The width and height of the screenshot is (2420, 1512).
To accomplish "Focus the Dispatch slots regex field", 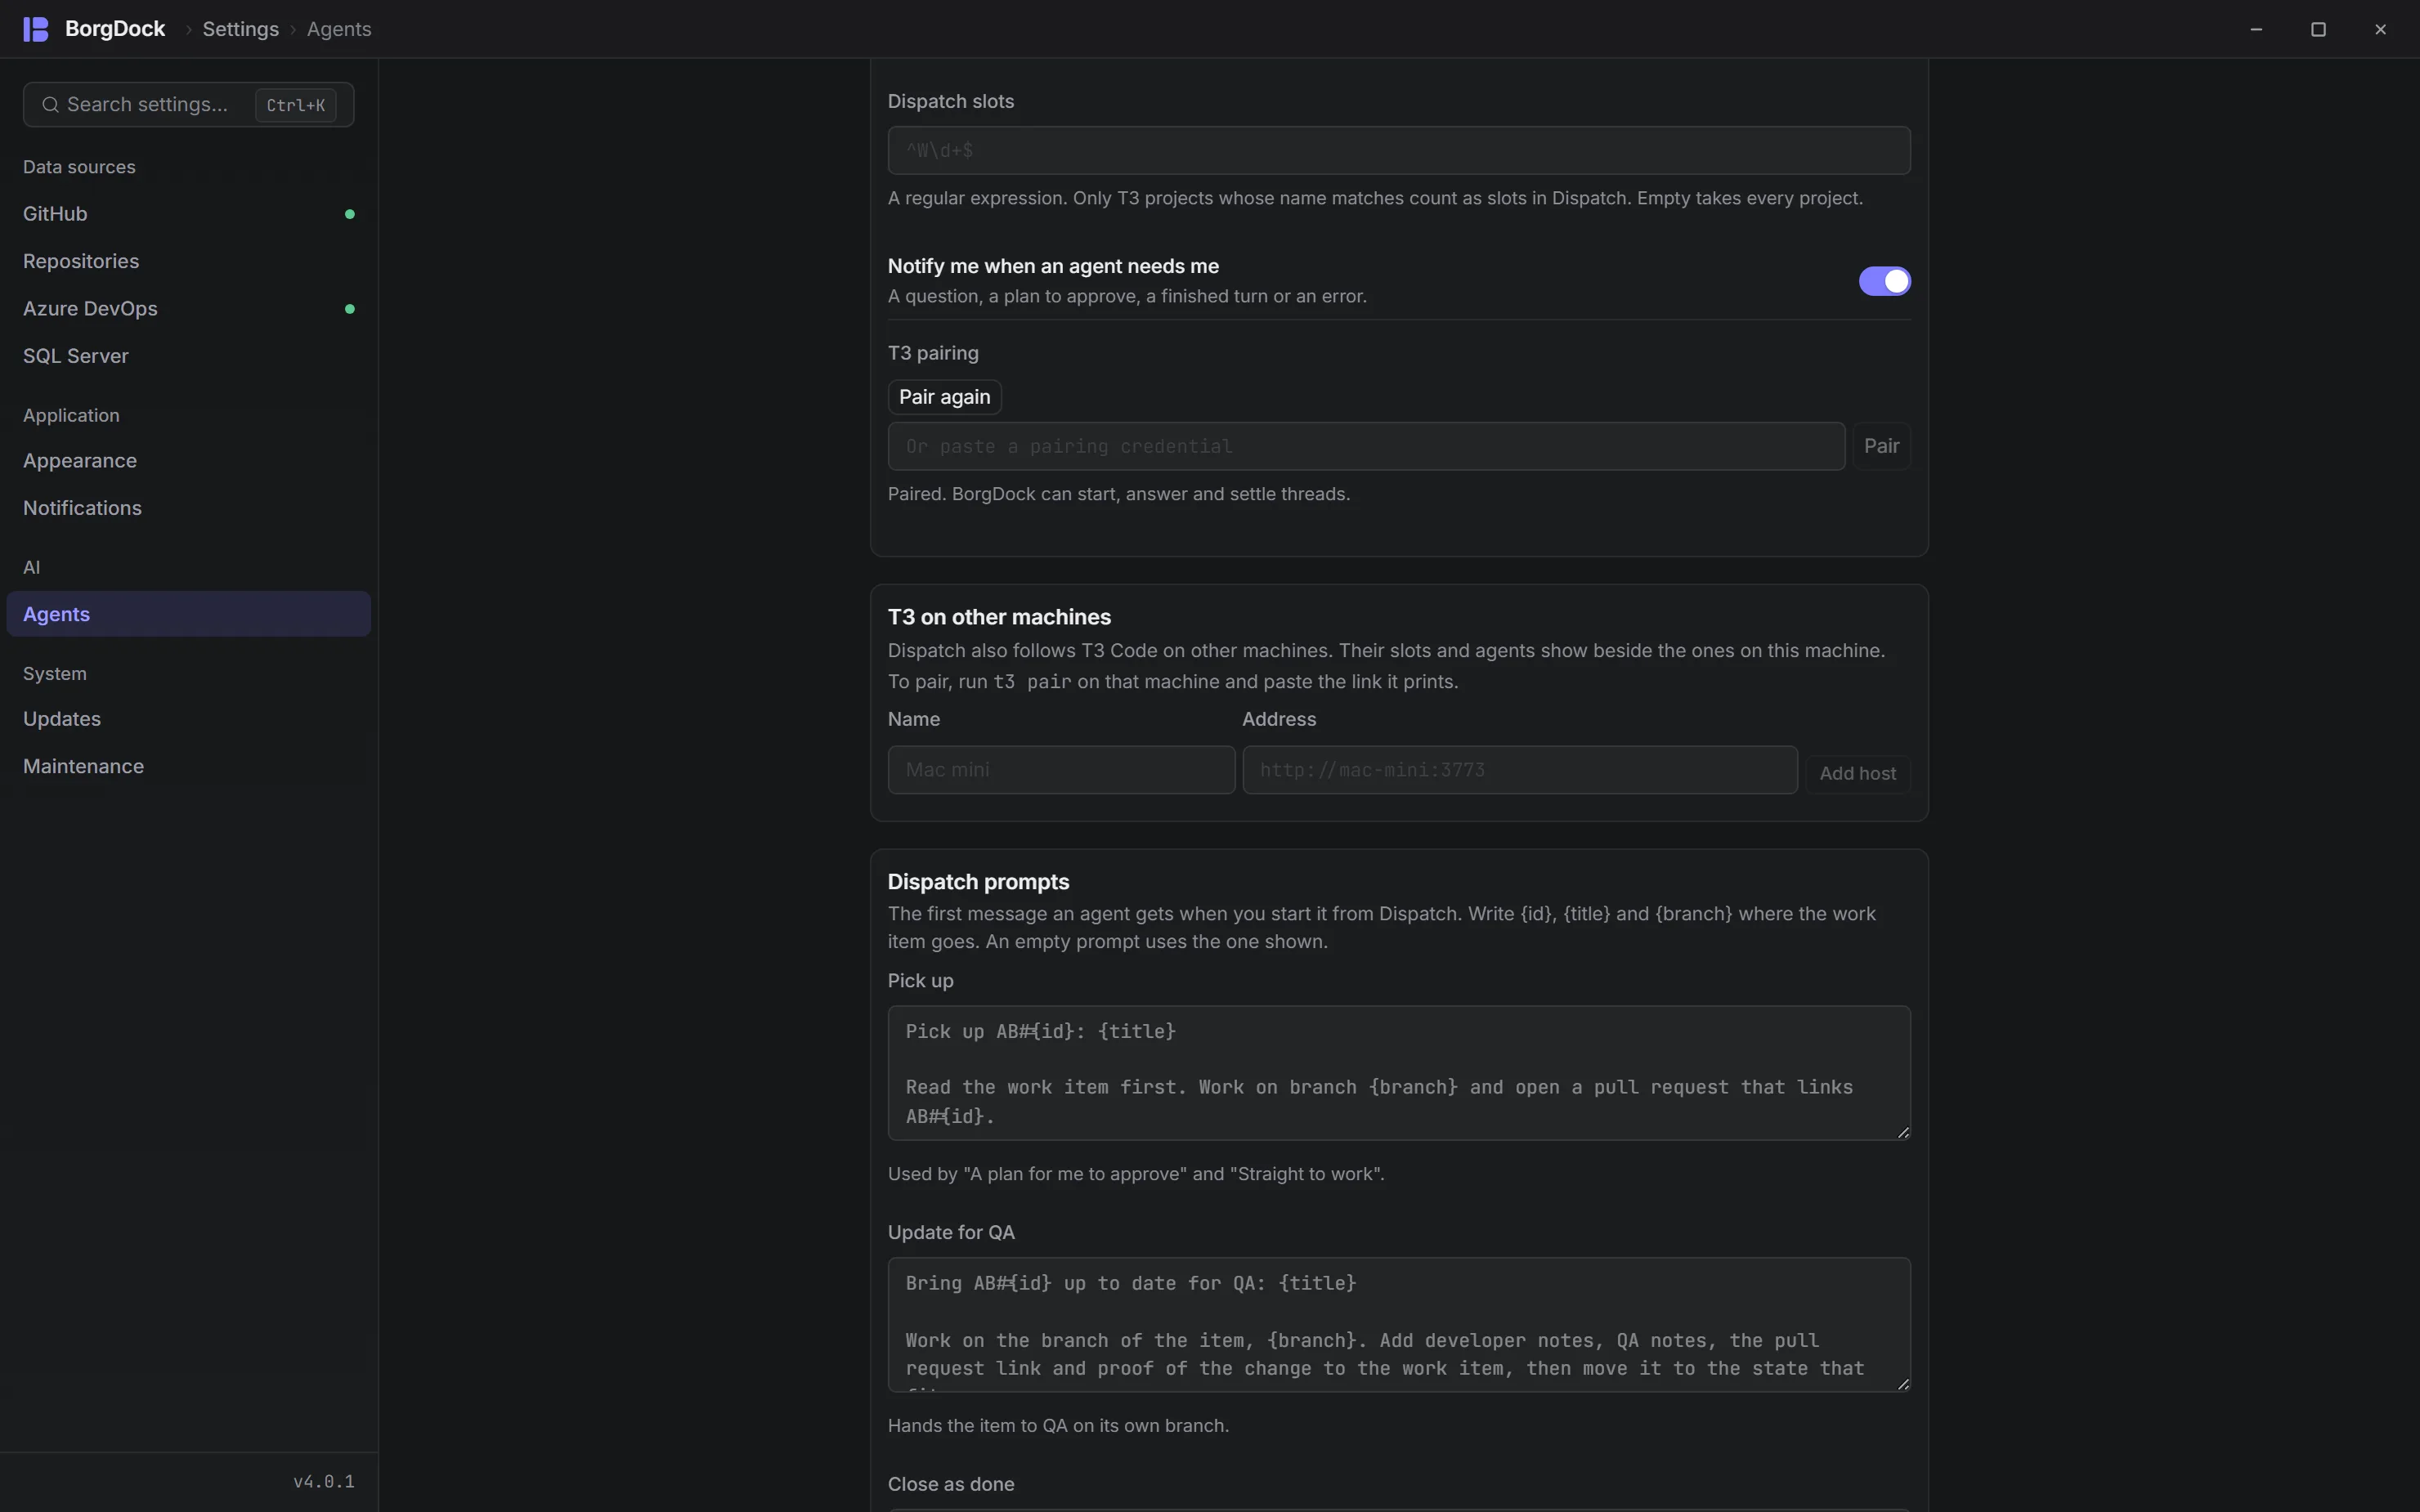I will point(1399,150).
